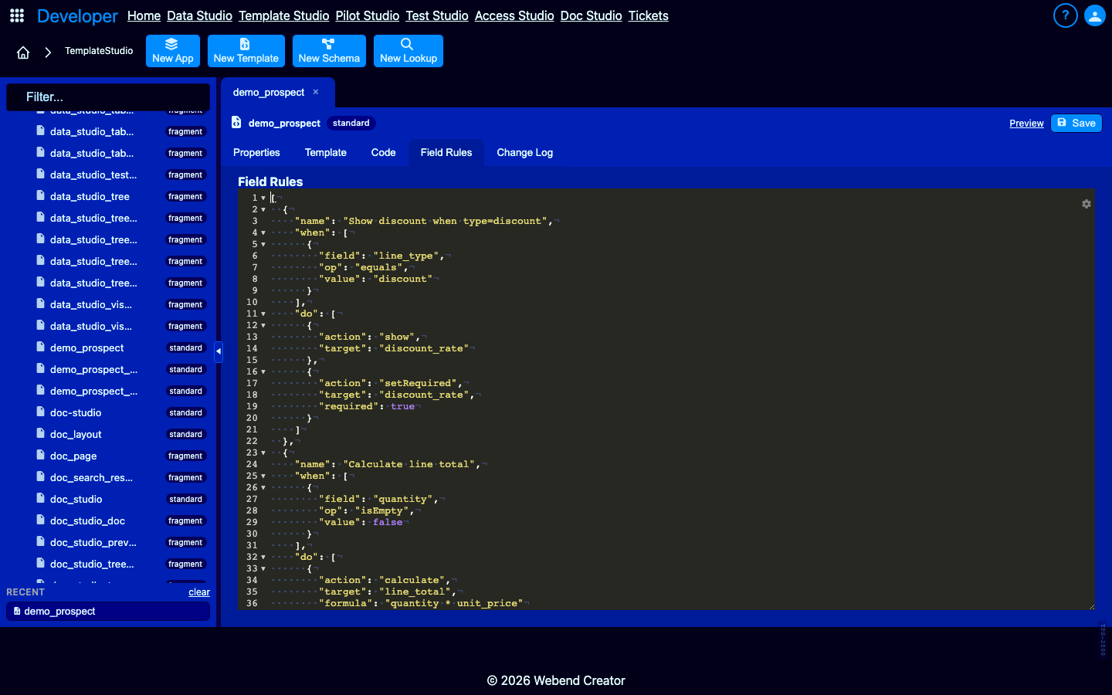
Task: Switch to the Code tab
Action: tap(384, 153)
